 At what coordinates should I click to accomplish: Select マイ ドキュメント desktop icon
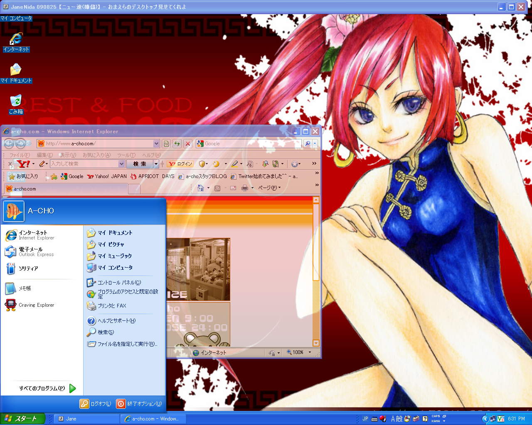16,73
